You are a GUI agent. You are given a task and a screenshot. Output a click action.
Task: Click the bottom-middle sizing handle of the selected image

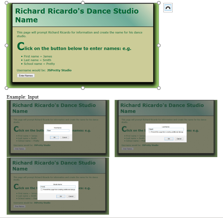pos(83,88)
